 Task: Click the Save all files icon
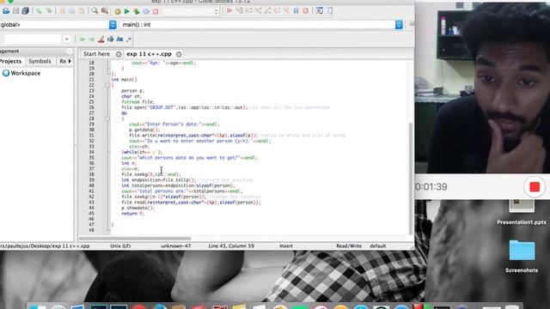click(25, 11)
